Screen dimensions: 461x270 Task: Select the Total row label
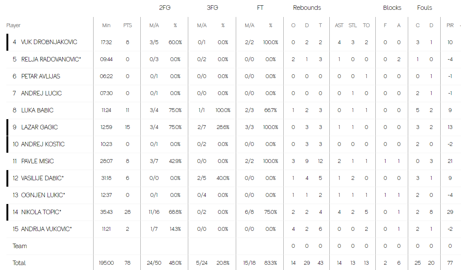(19, 263)
